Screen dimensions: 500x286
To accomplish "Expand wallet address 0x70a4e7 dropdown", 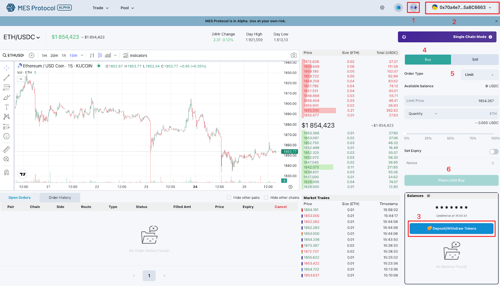I will click(x=462, y=8).
